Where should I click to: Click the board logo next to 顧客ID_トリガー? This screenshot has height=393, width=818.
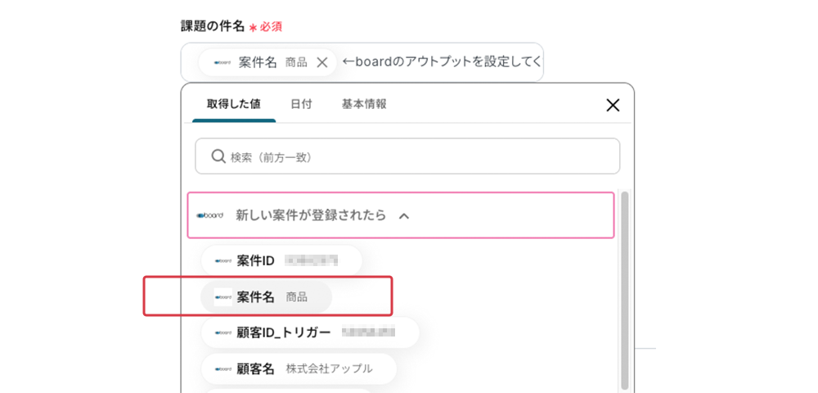222,332
